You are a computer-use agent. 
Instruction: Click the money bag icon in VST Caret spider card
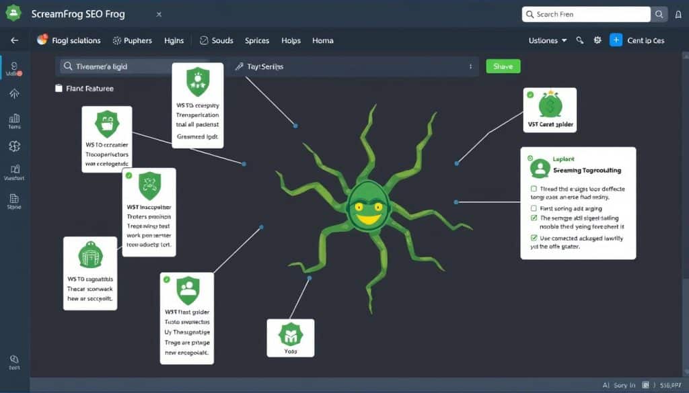pos(550,105)
